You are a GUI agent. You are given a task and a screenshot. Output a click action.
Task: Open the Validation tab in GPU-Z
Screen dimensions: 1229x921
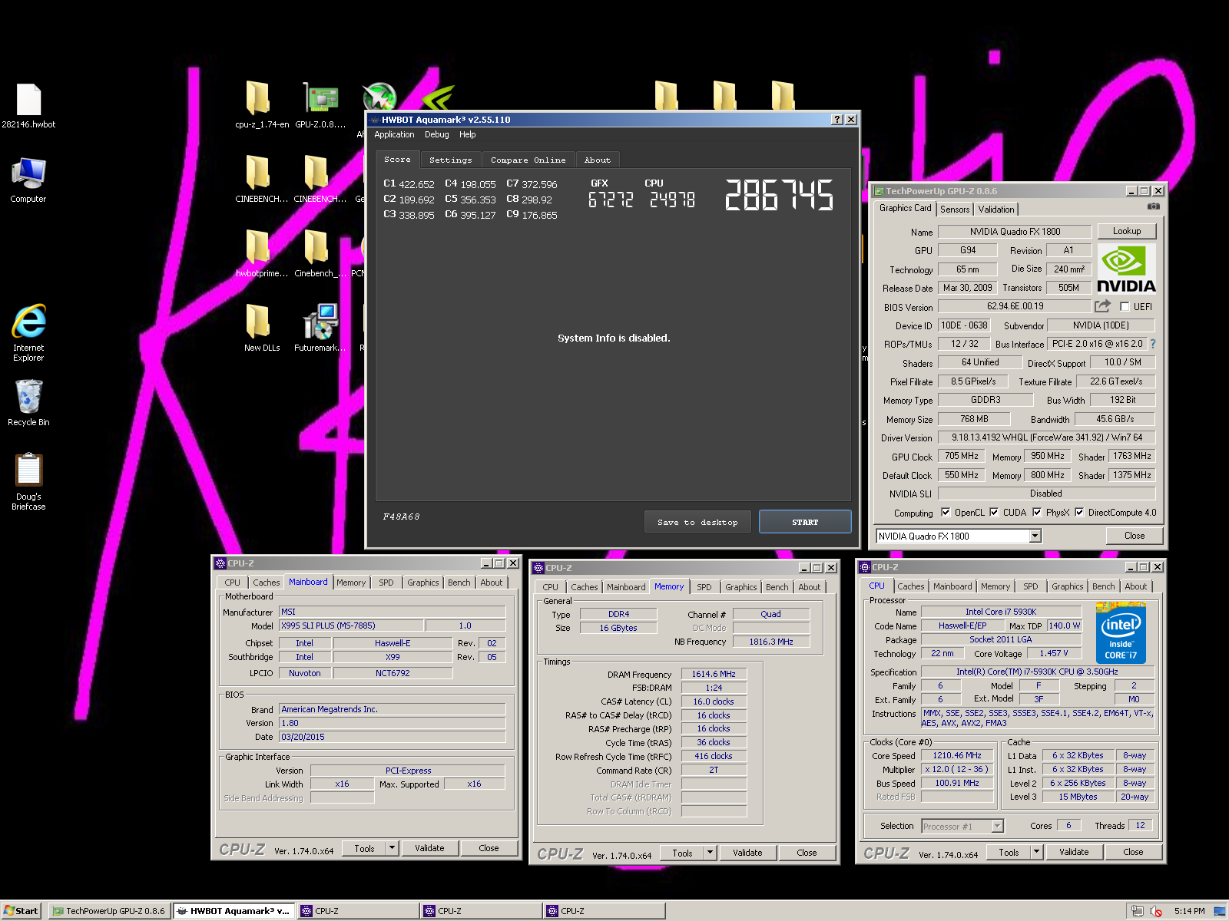[996, 209]
